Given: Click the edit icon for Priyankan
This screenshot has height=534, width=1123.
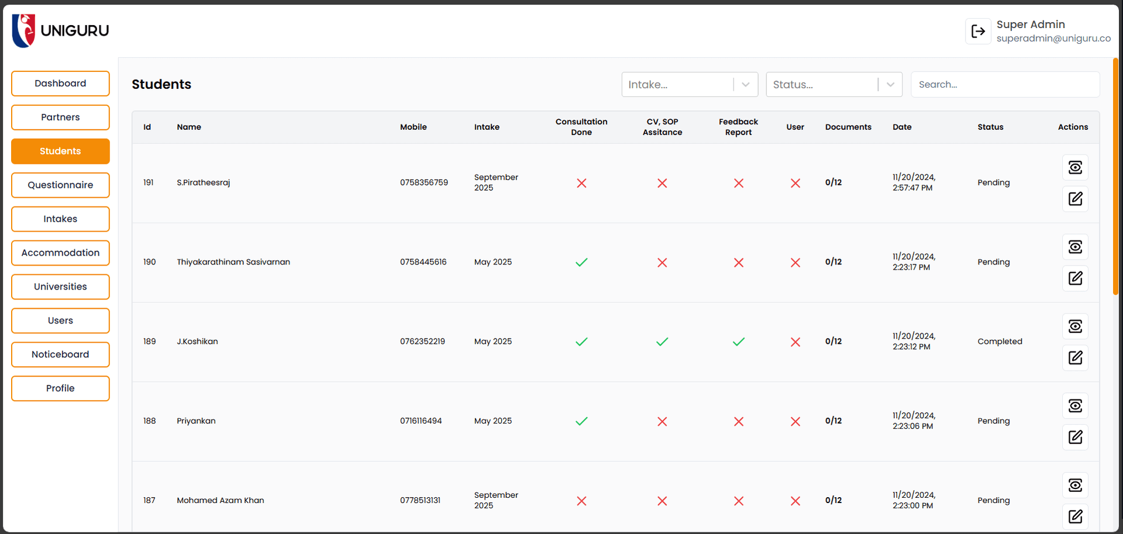Looking at the screenshot, I should point(1075,437).
